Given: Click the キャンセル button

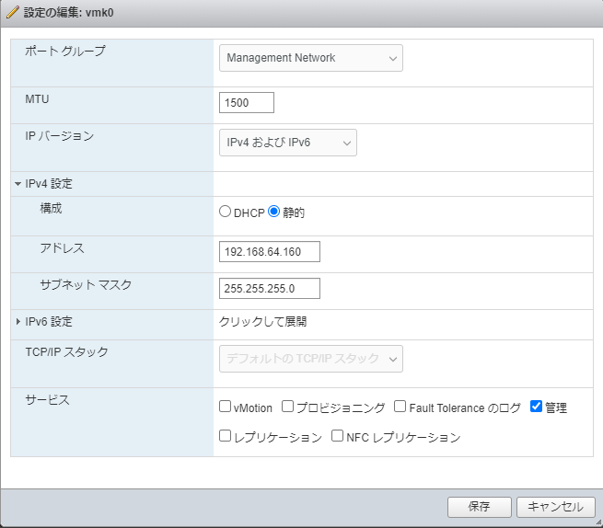Looking at the screenshot, I should (556, 507).
